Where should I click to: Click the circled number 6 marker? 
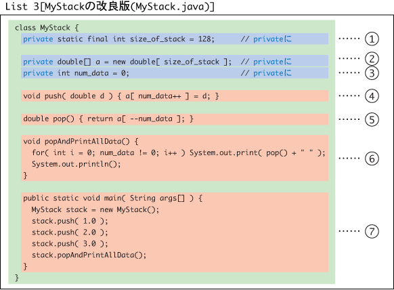coord(372,159)
